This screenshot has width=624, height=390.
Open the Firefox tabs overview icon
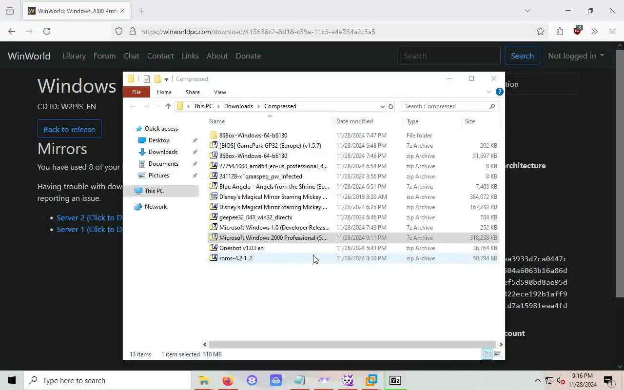(10, 11)
